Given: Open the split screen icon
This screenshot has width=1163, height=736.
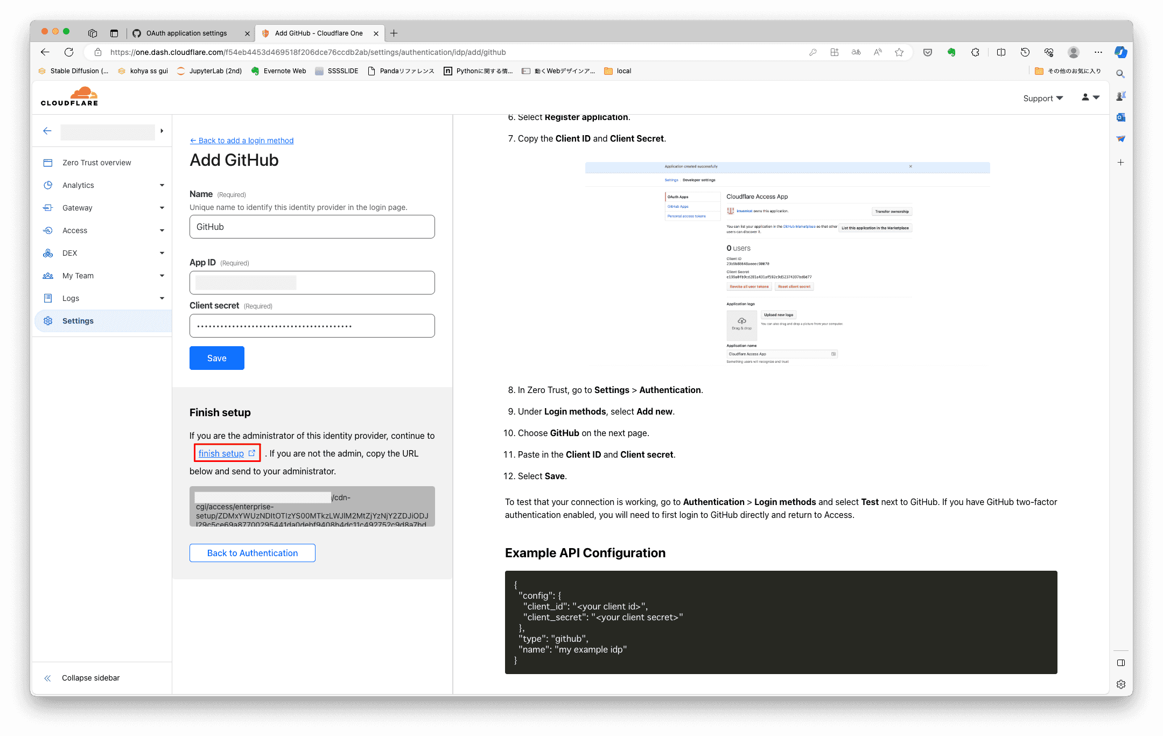Looking at the screenshot, I should (1001, 52).
